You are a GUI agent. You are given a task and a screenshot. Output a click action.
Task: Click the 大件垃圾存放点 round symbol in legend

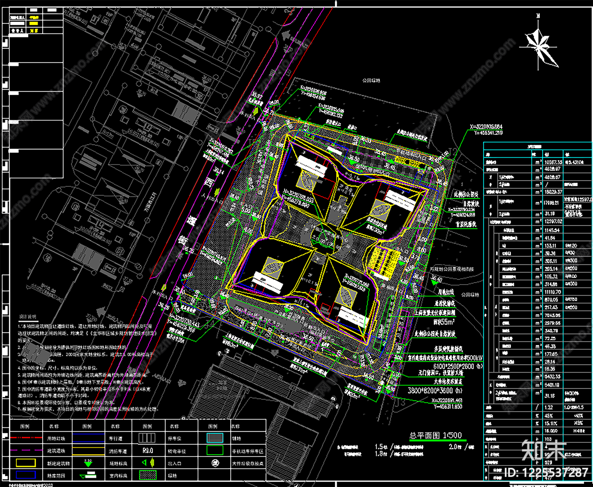point(215,463)
